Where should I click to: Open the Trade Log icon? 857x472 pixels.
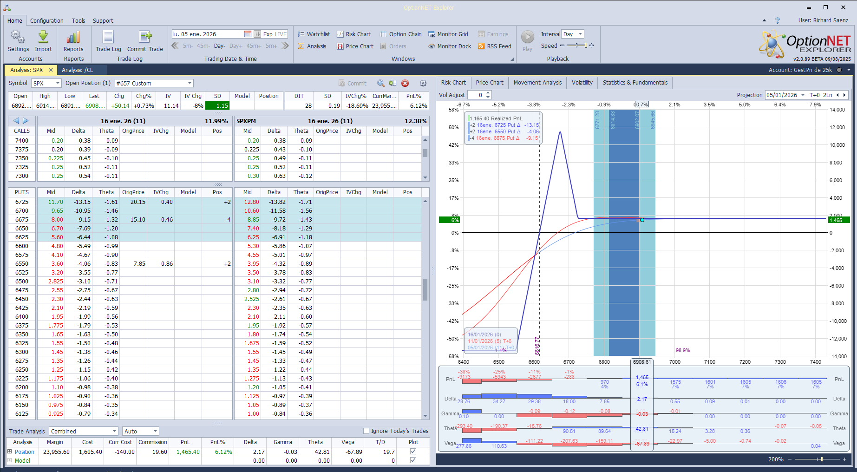(108, 38)
